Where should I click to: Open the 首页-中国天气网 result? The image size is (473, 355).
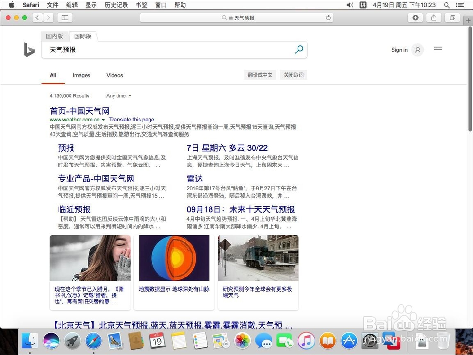click(79, 111)
